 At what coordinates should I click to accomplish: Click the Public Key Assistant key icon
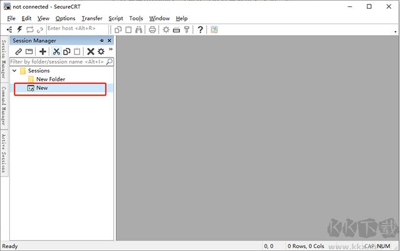point(187,29)
